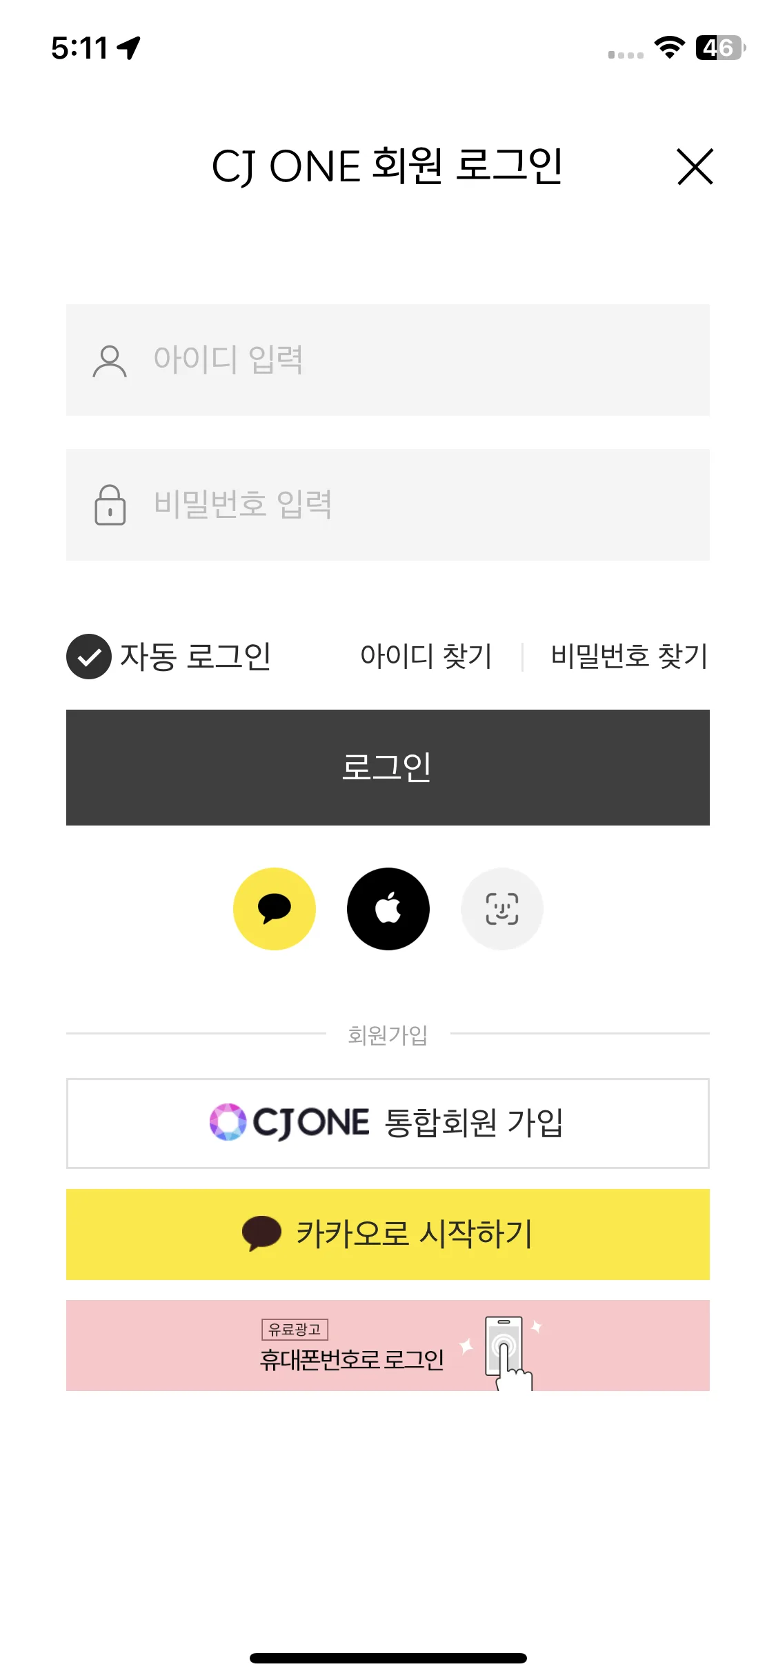776x1680 pixels.
Task: Uncheck the 자동 로그인 checkbox
Action: coord(89,656)
